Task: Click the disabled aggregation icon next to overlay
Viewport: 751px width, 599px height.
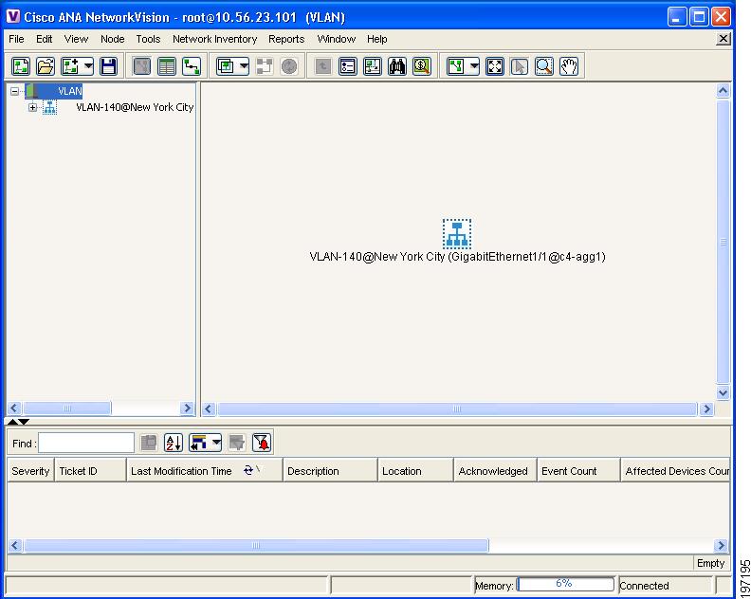Action: [265, 66]
